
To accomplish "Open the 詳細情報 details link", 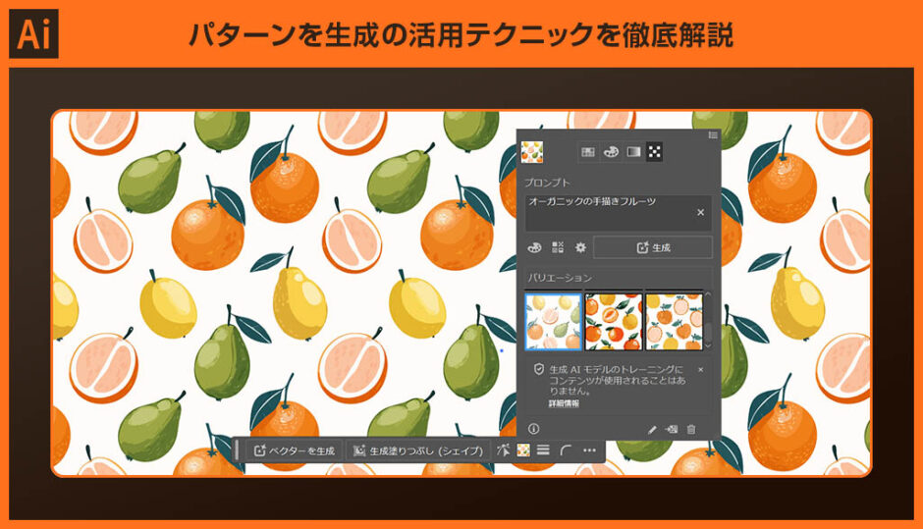I will (564, 403).
